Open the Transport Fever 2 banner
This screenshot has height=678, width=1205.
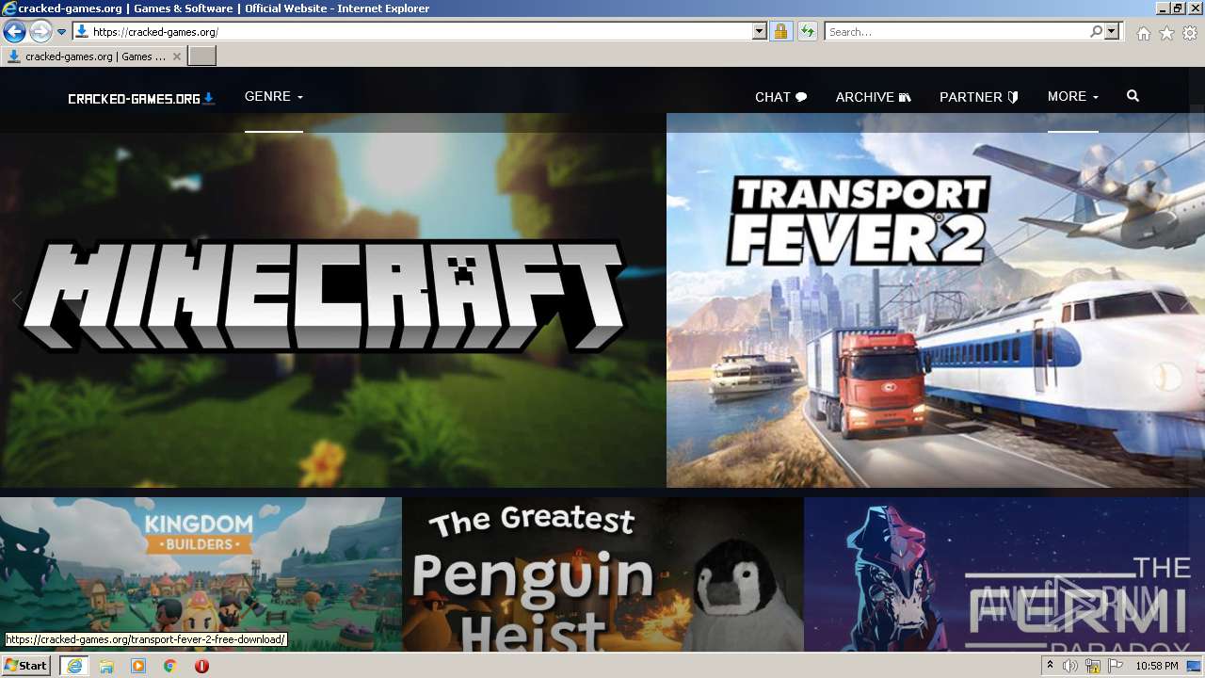click(936, 300)
